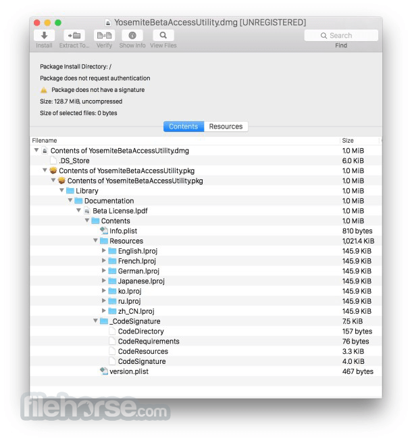The height and width of the screenshot is (441, 412).
Task: Click the Documentation folder icon
Action: pyautogui.click(x=78, y=201)
